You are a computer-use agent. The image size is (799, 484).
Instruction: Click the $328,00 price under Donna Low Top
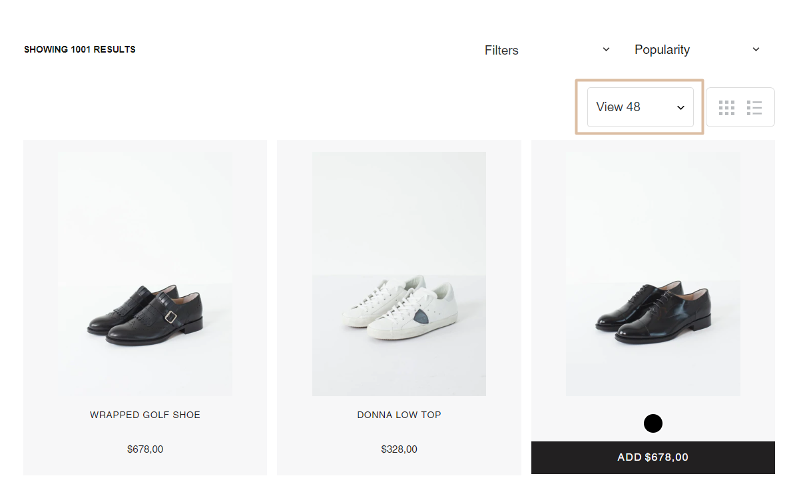(x=399, y=449)
